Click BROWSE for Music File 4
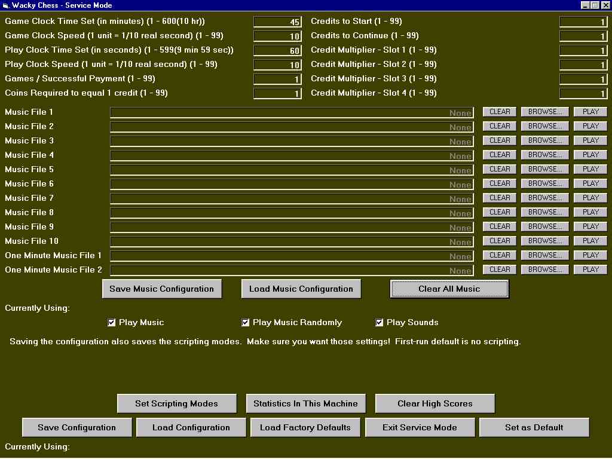The width and height of the screenshot is (612, 459). (x=545, y=155)
